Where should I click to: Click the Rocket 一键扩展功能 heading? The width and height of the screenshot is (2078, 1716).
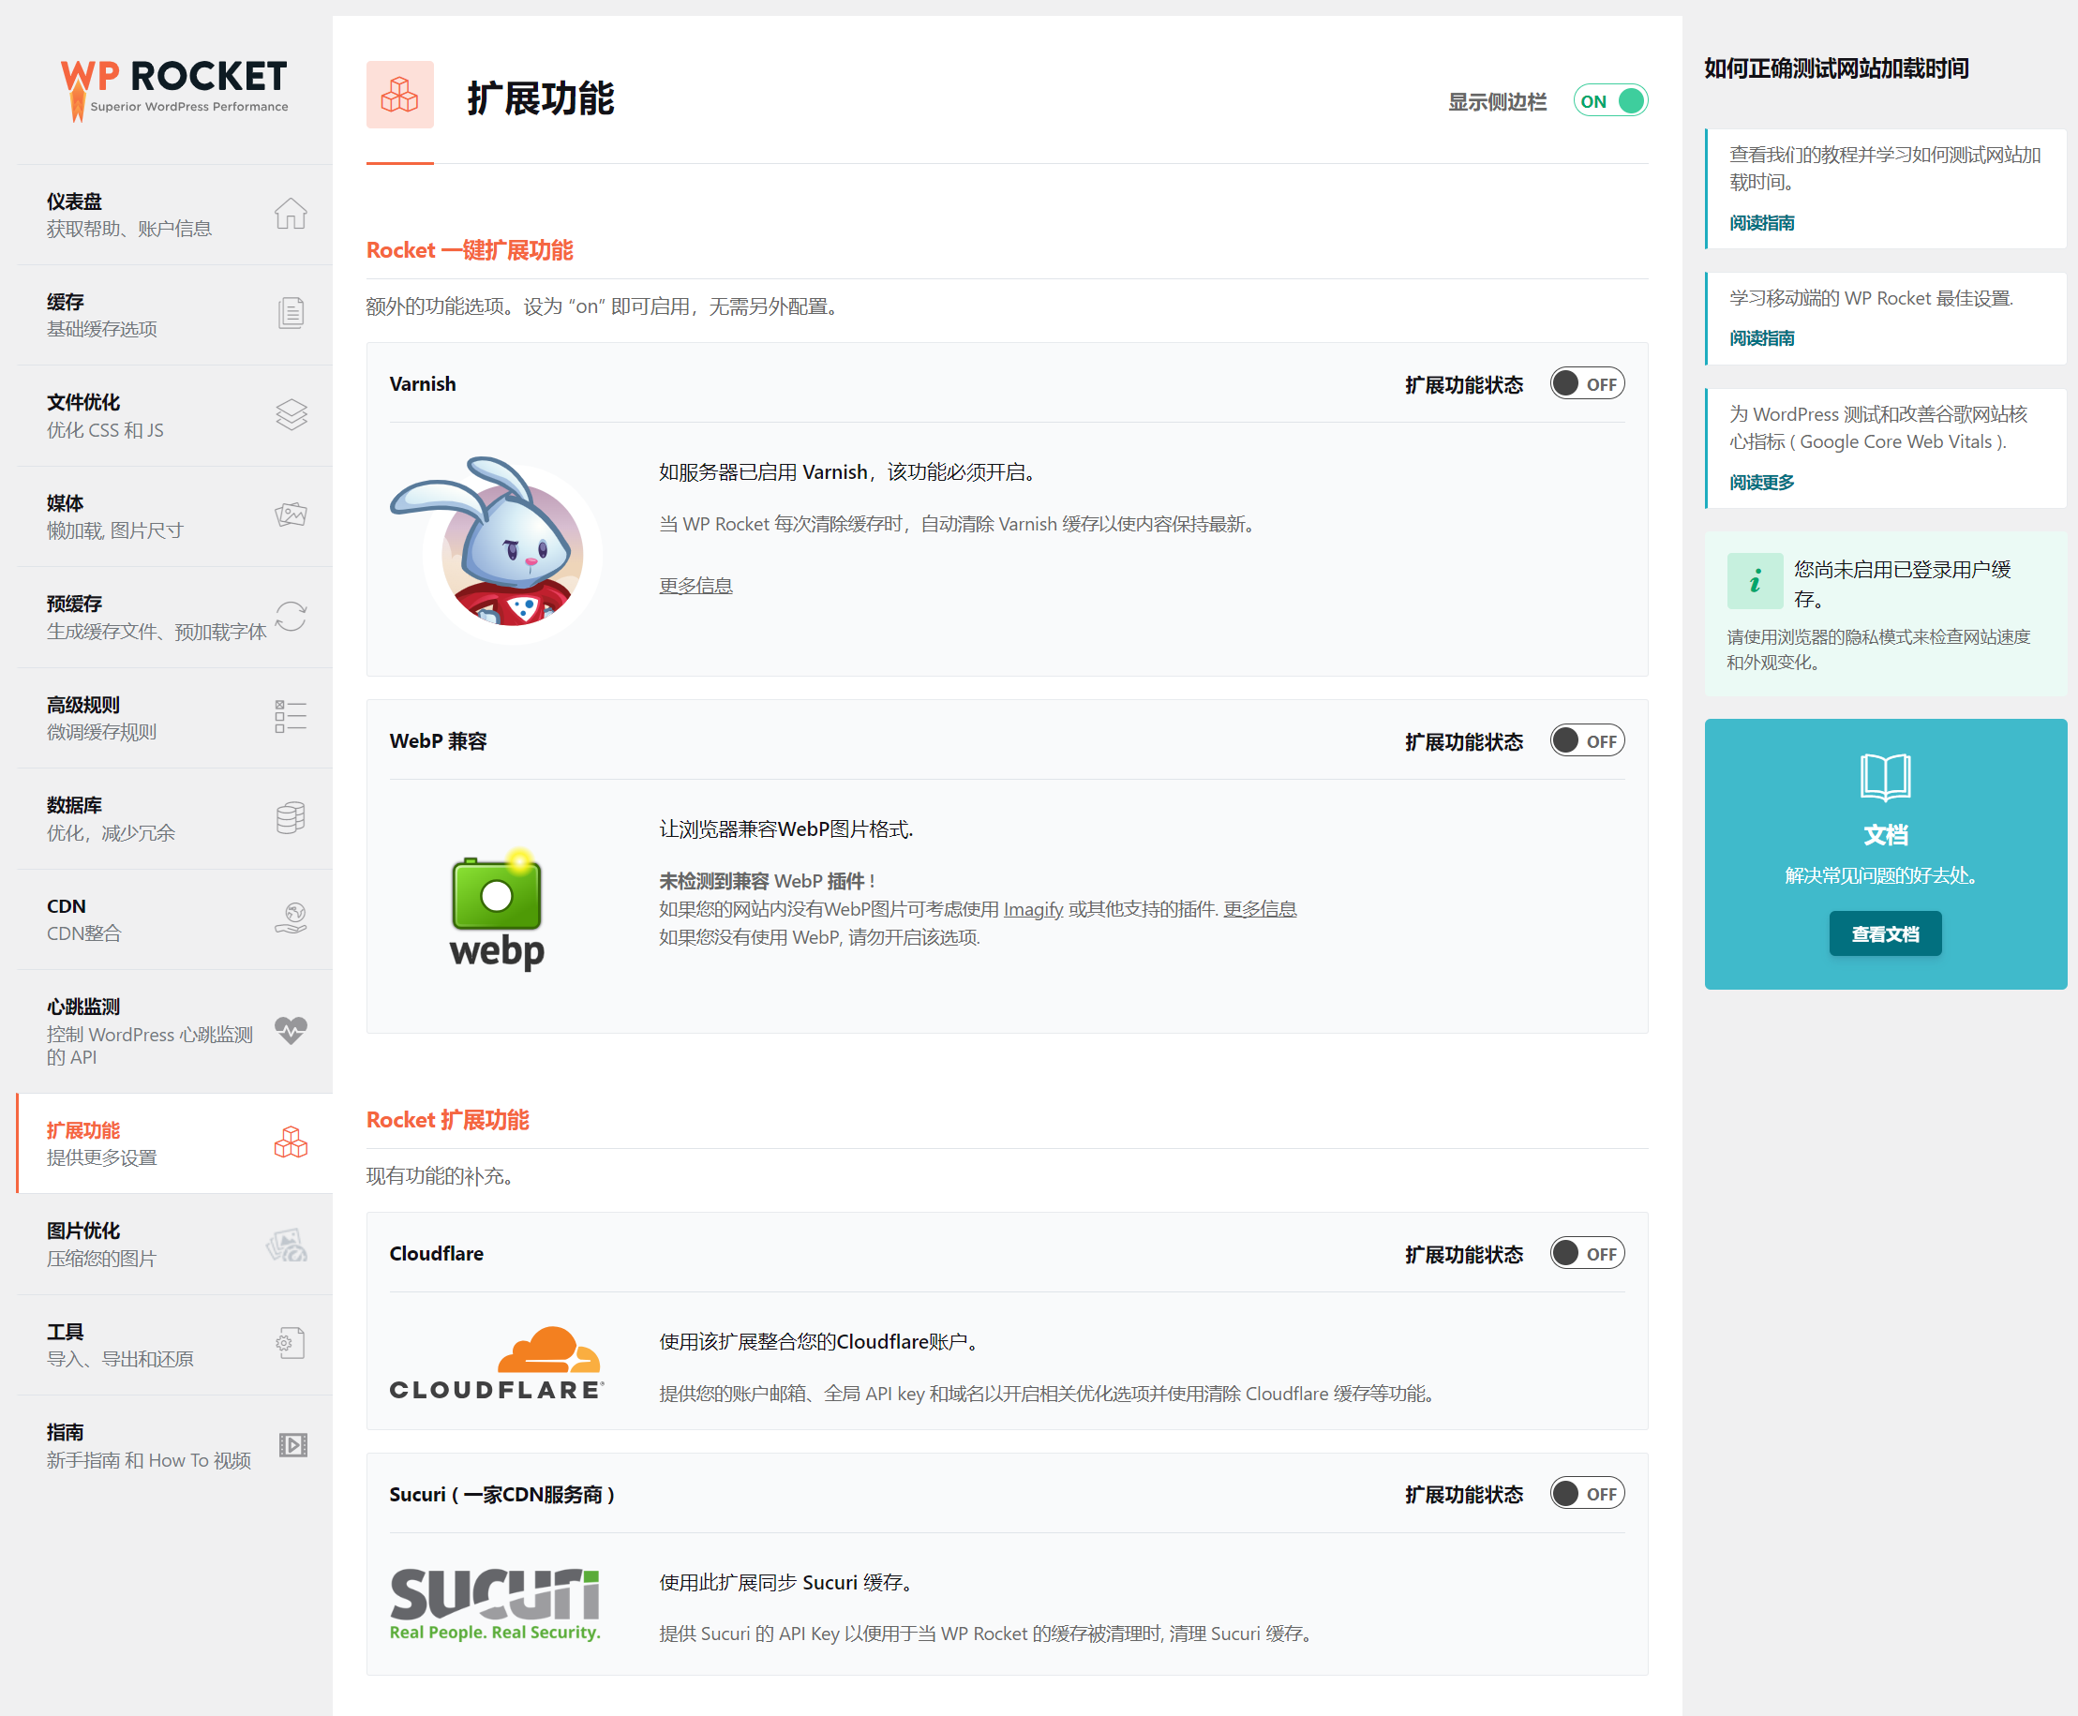[x=470, y=250]
